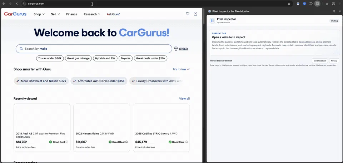This screenshot has height=163, width=343.
Task: Open the Chrome profile avatar icon
Action: (333, 4)
